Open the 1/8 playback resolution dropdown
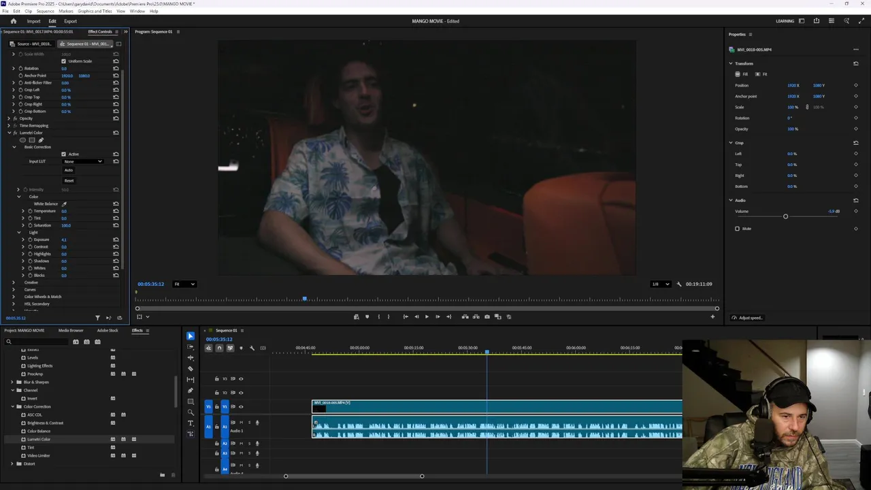This screenshot has height=490, width=871. pyautogui.click(x=660, y=284)
